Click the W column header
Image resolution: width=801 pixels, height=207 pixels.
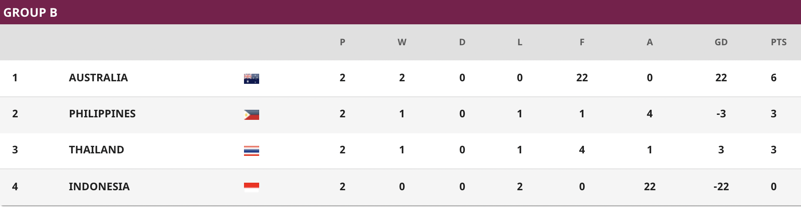(x=402, y=42)
